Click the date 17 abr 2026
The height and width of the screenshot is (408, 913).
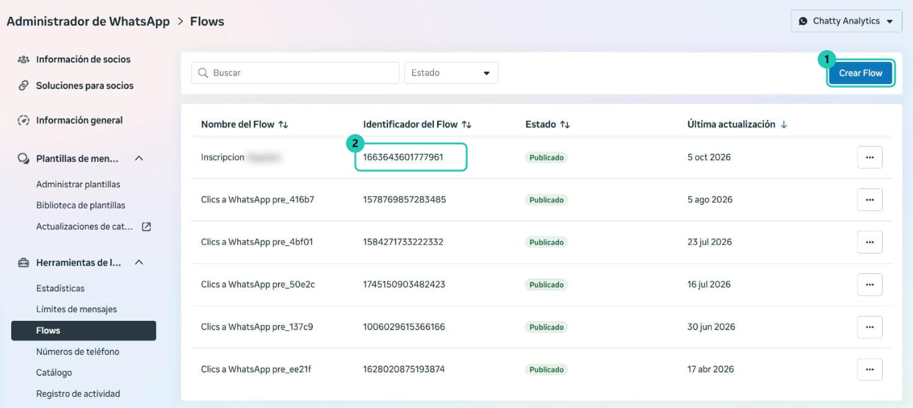711,370
